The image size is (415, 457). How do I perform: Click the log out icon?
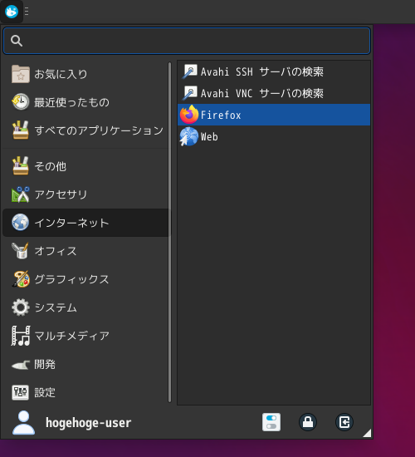click(344, 422)
